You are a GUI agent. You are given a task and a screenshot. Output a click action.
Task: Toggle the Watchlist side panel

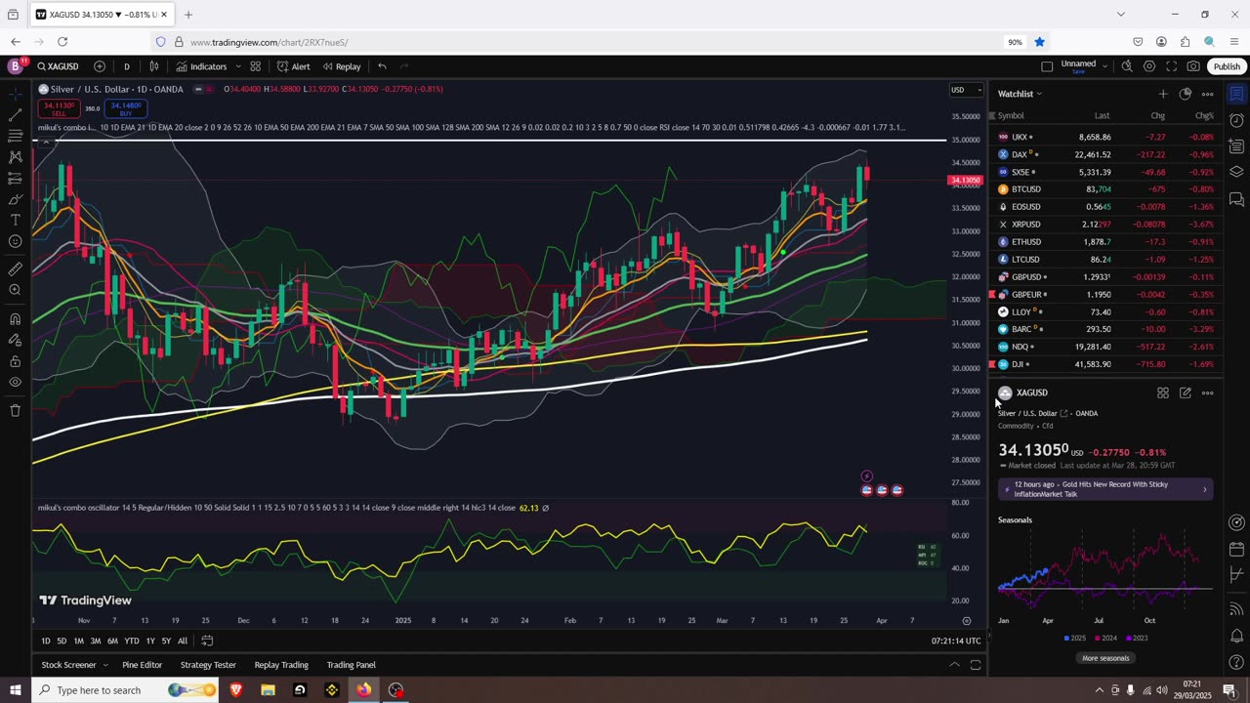click(1236, 95)
